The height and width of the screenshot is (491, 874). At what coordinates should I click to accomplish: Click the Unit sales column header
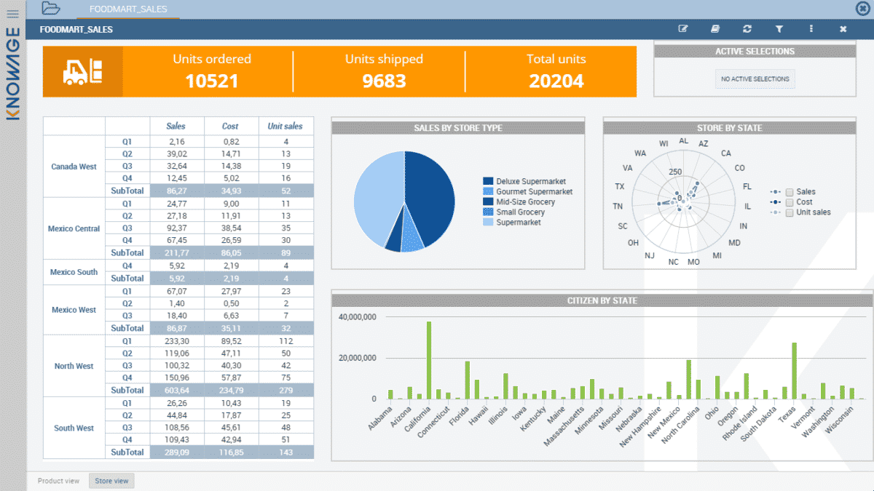coord(286,126)
